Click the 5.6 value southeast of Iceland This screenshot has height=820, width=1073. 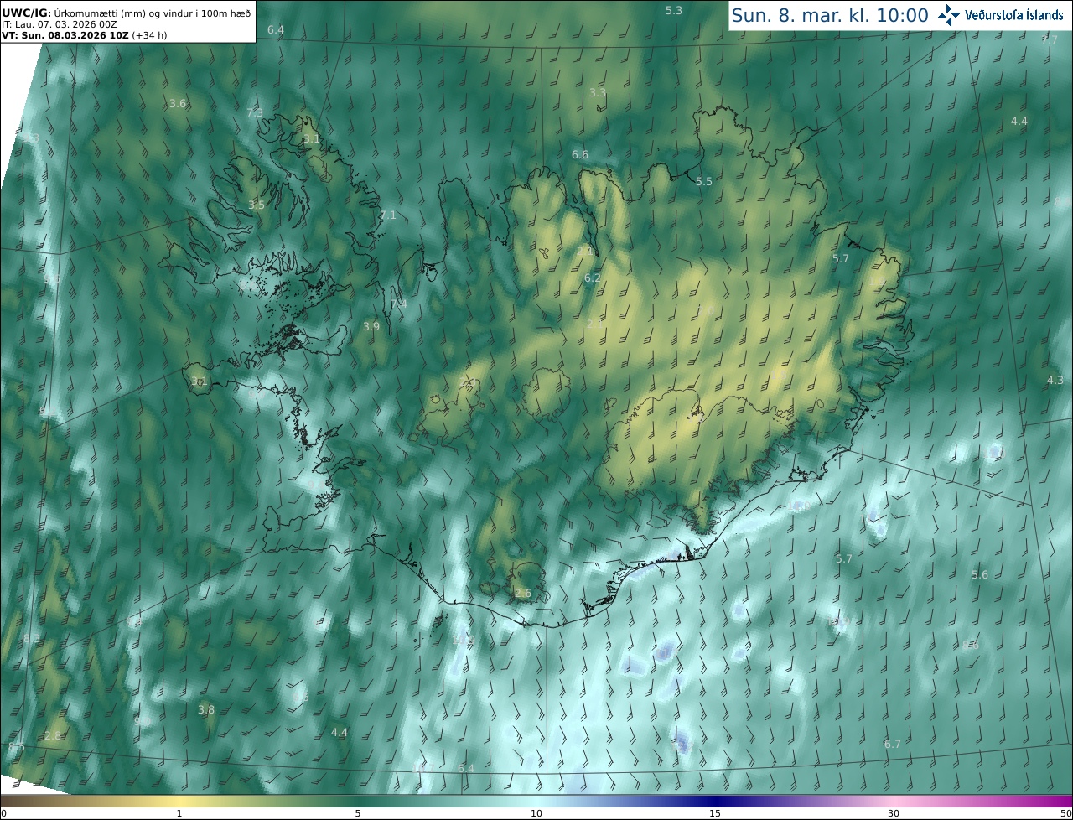click(x=980, y=574)
